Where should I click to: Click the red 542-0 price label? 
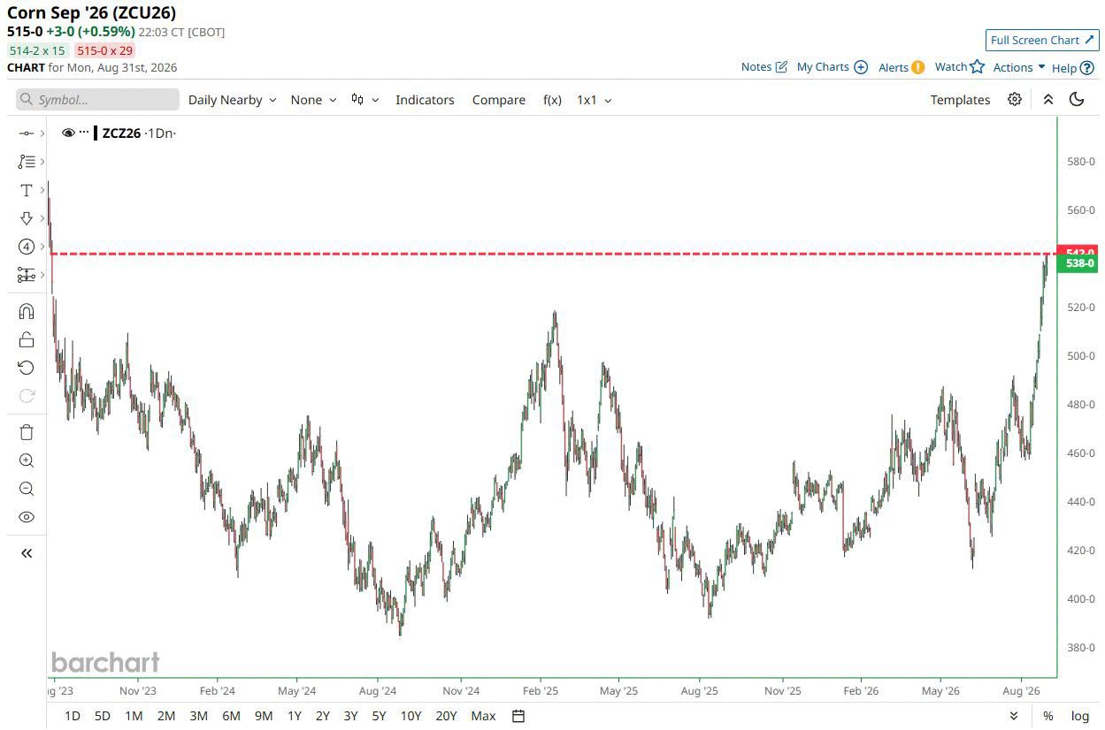point(1078,252)
